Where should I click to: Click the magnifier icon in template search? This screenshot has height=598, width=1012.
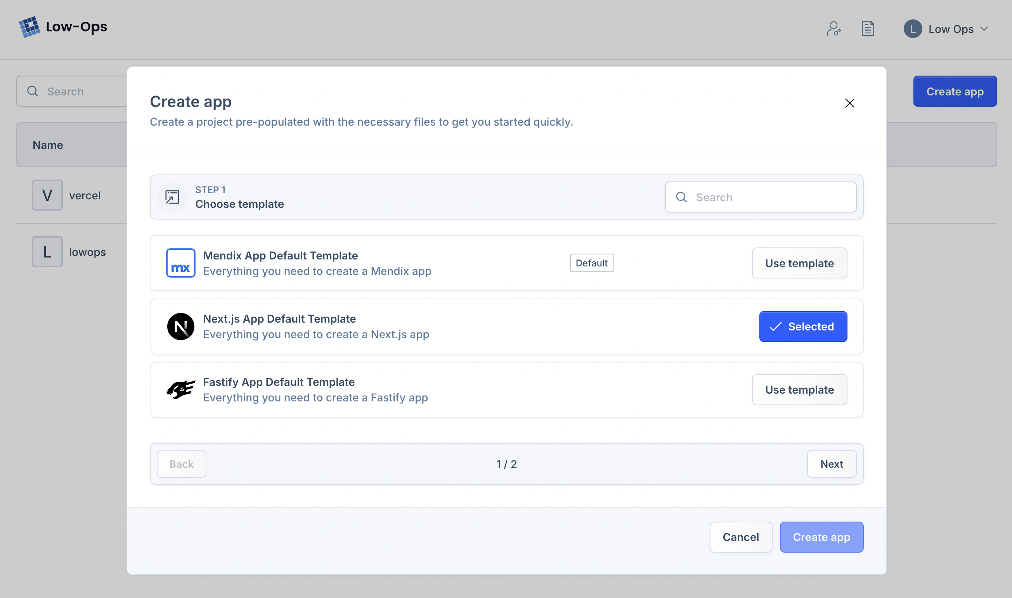681,197
